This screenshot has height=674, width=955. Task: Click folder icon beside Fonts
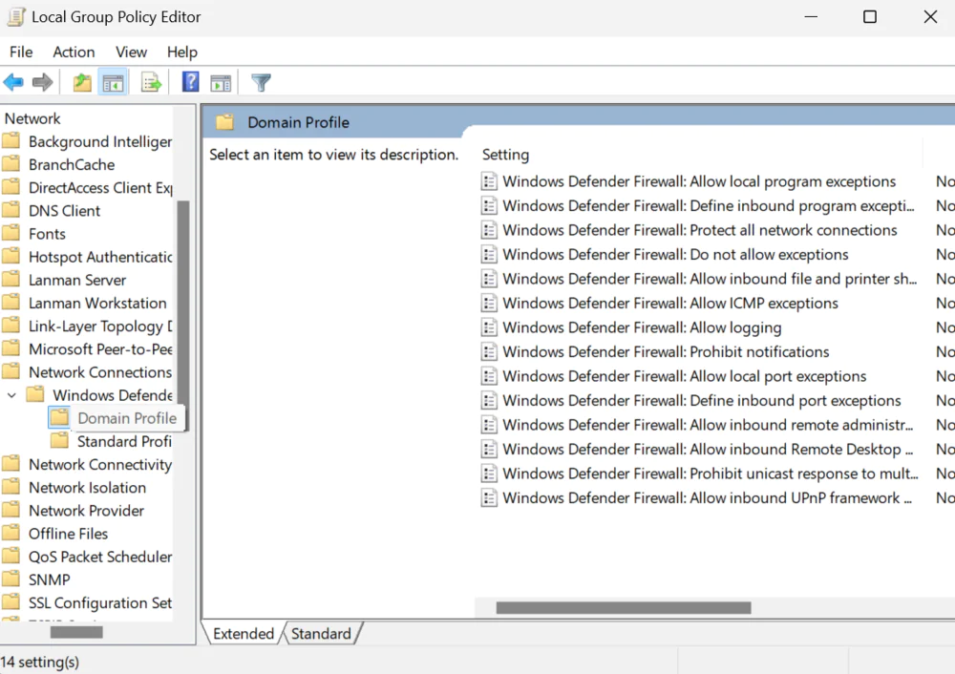coord(11,233)
